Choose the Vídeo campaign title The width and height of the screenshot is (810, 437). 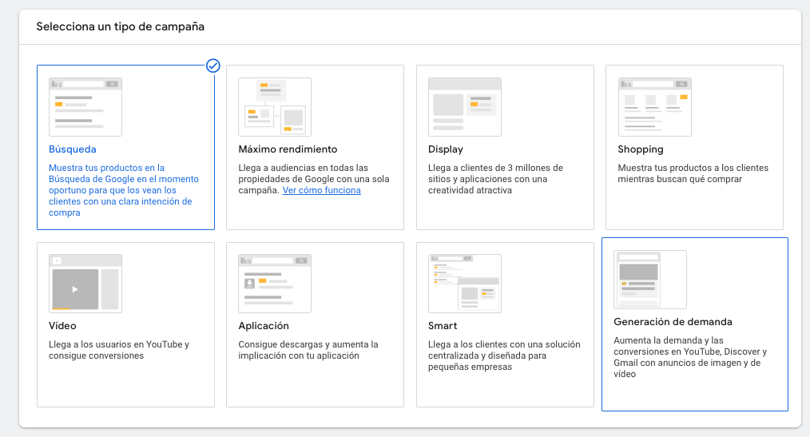[62, 326]
